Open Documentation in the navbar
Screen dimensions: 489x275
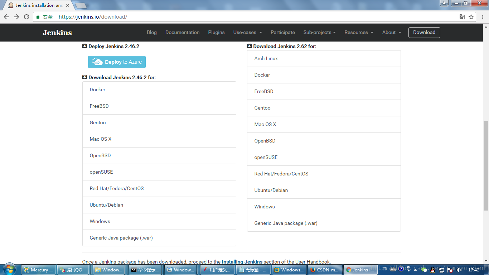[183, 32]
